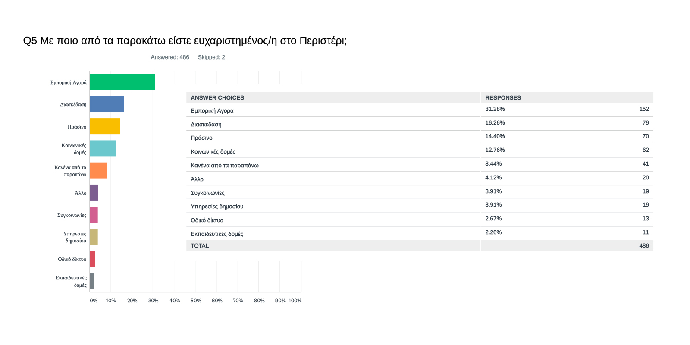Click the 50% label on chart axis

[x=196, y=301]
